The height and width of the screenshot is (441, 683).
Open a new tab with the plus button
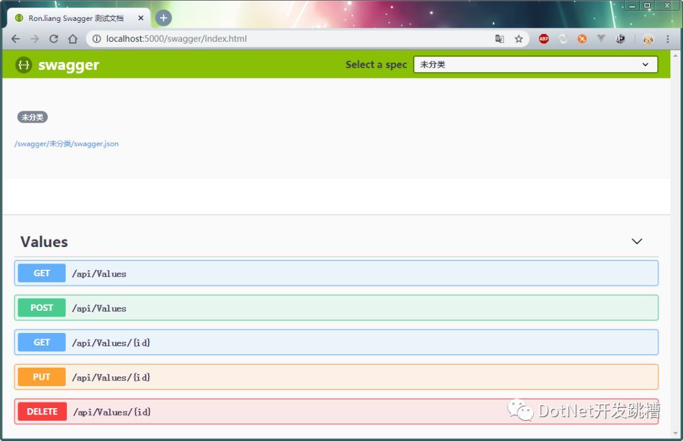click(163, 18)
